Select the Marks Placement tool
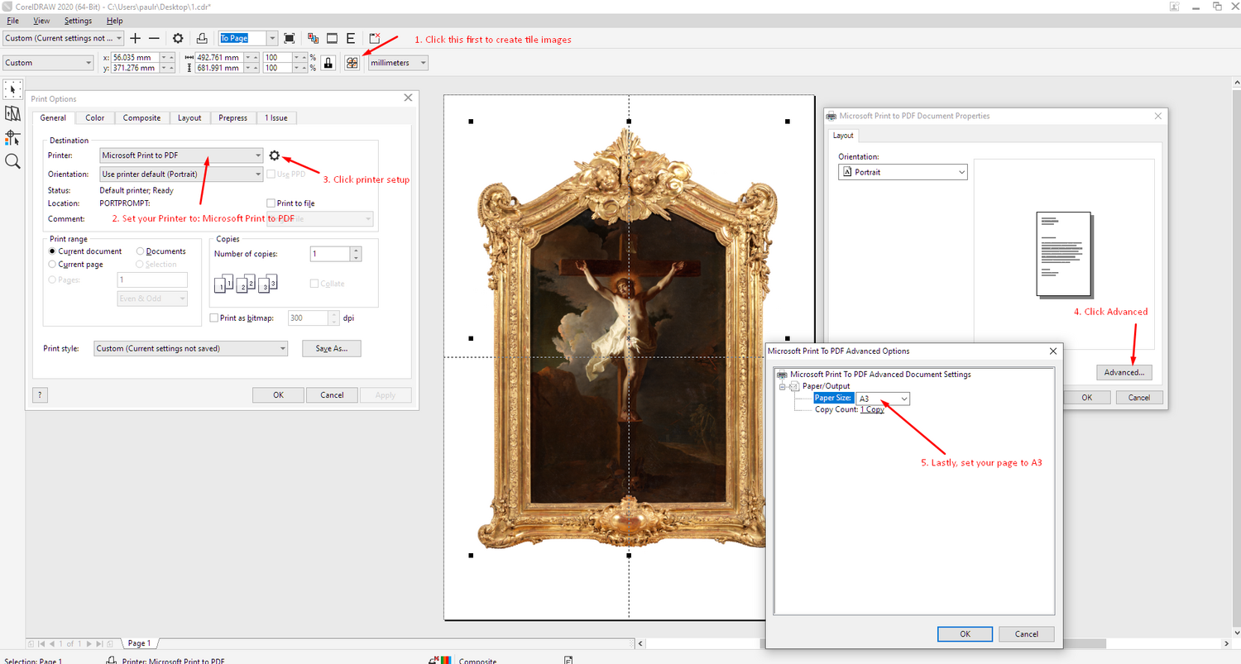 point(12,137)
